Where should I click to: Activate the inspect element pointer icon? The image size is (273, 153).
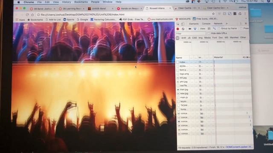[178, 24]
